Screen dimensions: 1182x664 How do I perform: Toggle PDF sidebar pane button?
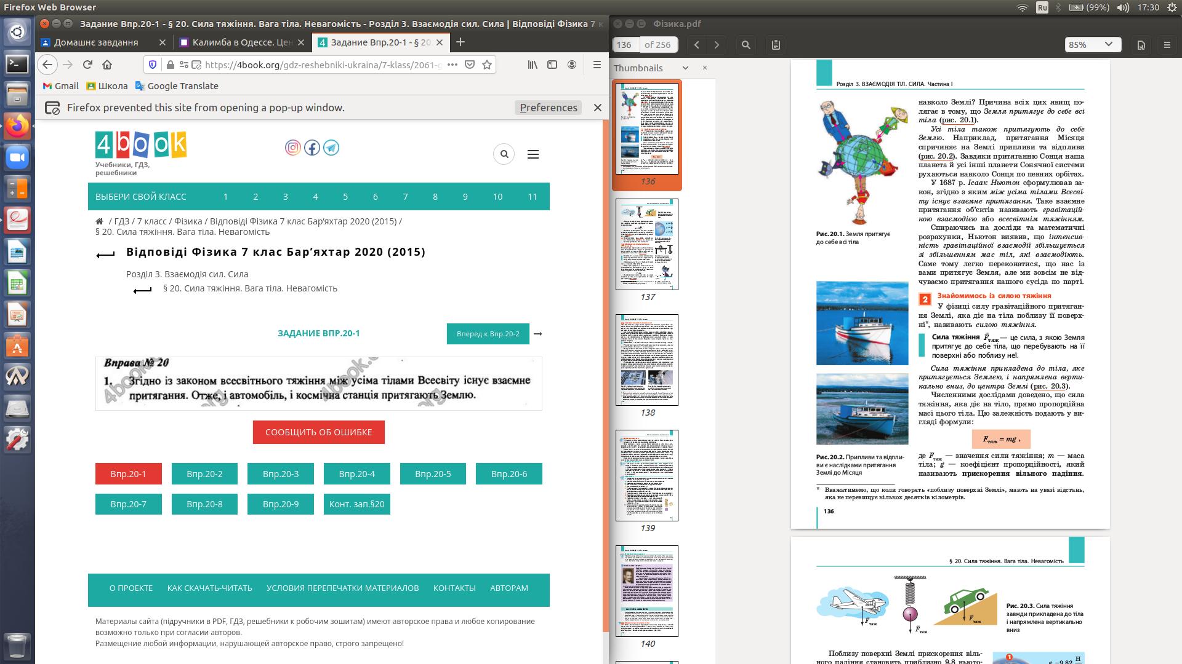click(776, 45)
